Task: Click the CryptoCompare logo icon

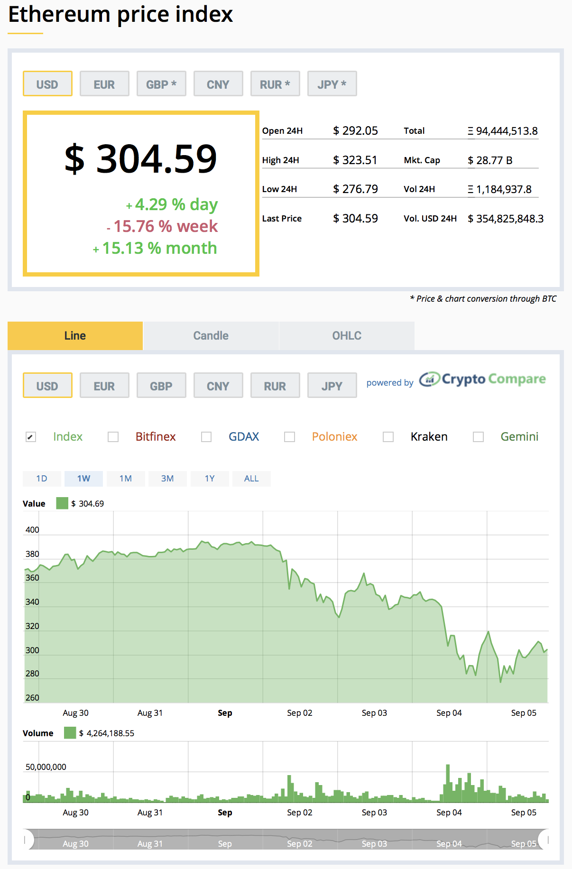Action: pyautogui.click(x=430, y=379)
